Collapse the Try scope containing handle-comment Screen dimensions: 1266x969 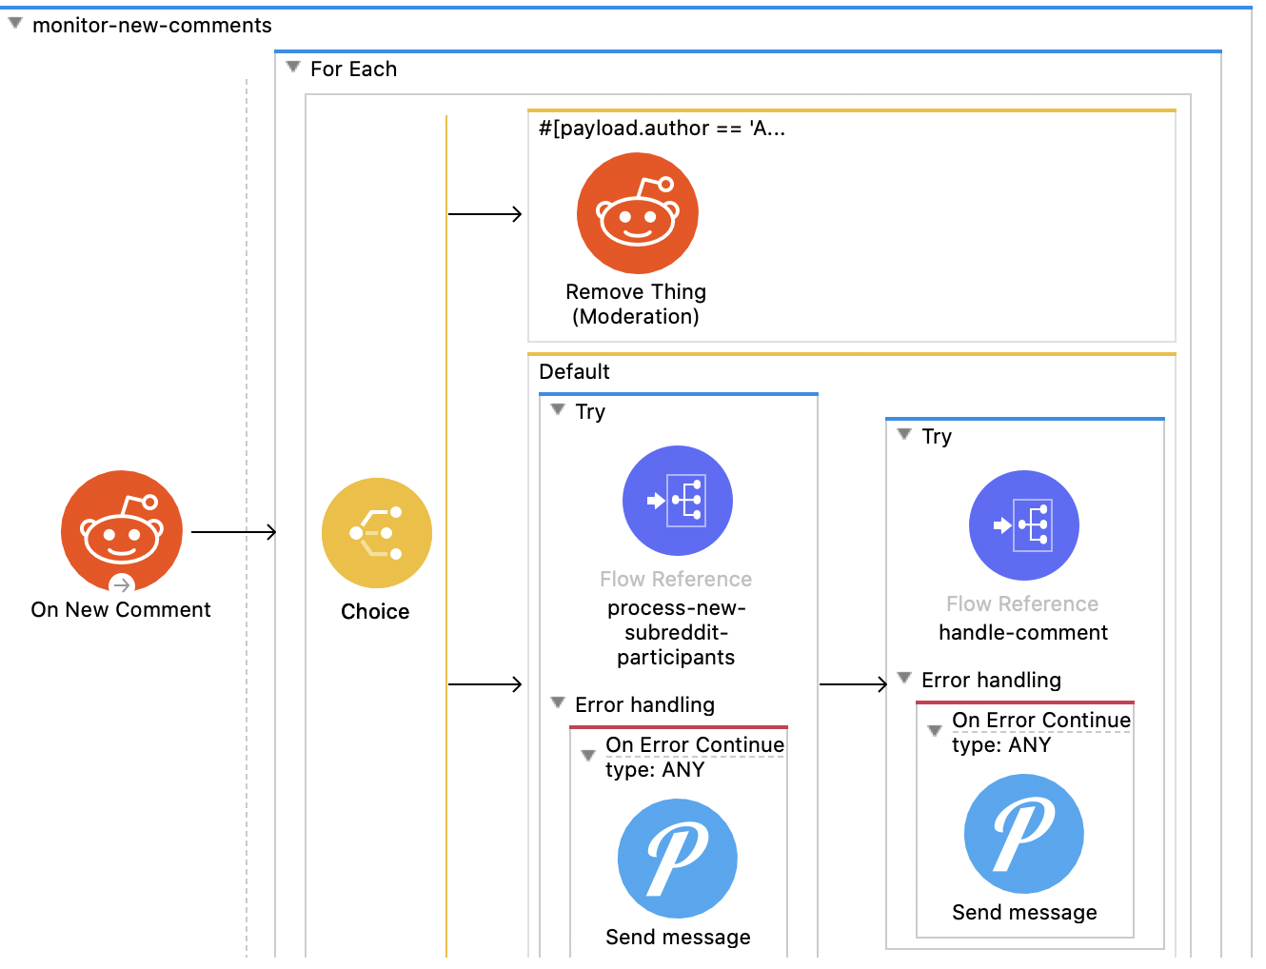coord(904,435)
